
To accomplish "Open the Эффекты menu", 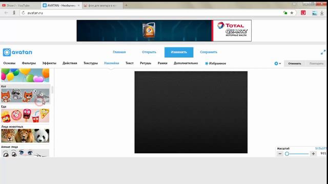I will [x=49, y=63].
